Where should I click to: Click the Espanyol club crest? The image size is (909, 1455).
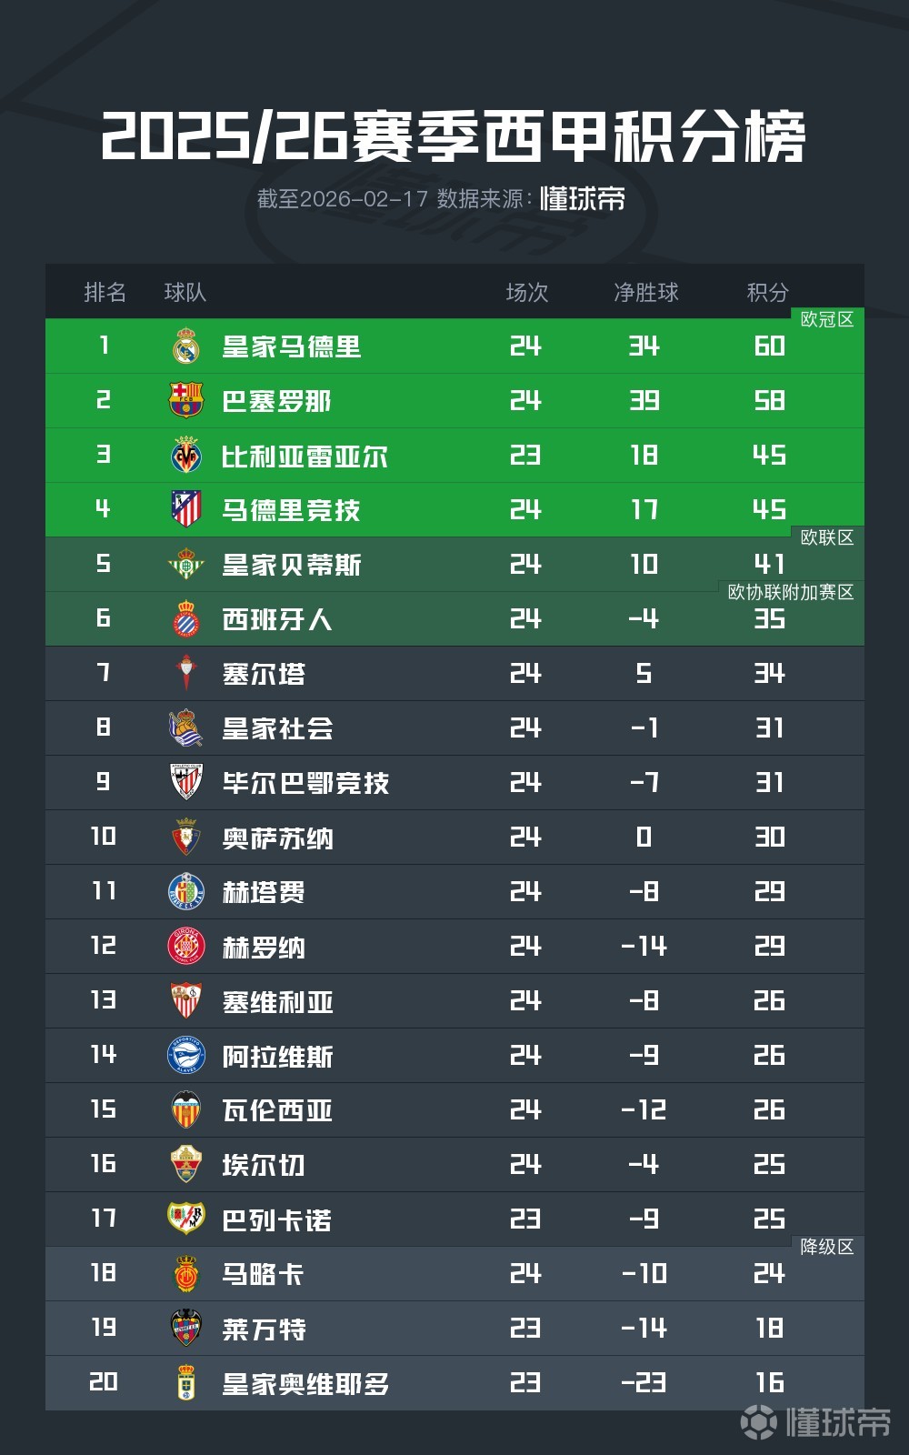click(186, 619)
